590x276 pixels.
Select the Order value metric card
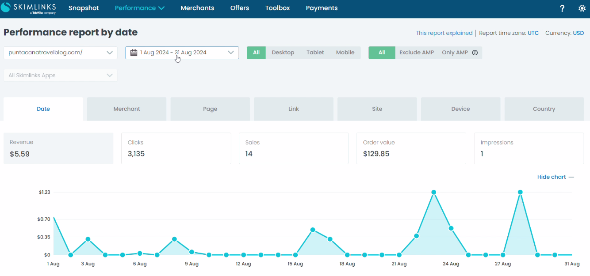tap(411, 148)
